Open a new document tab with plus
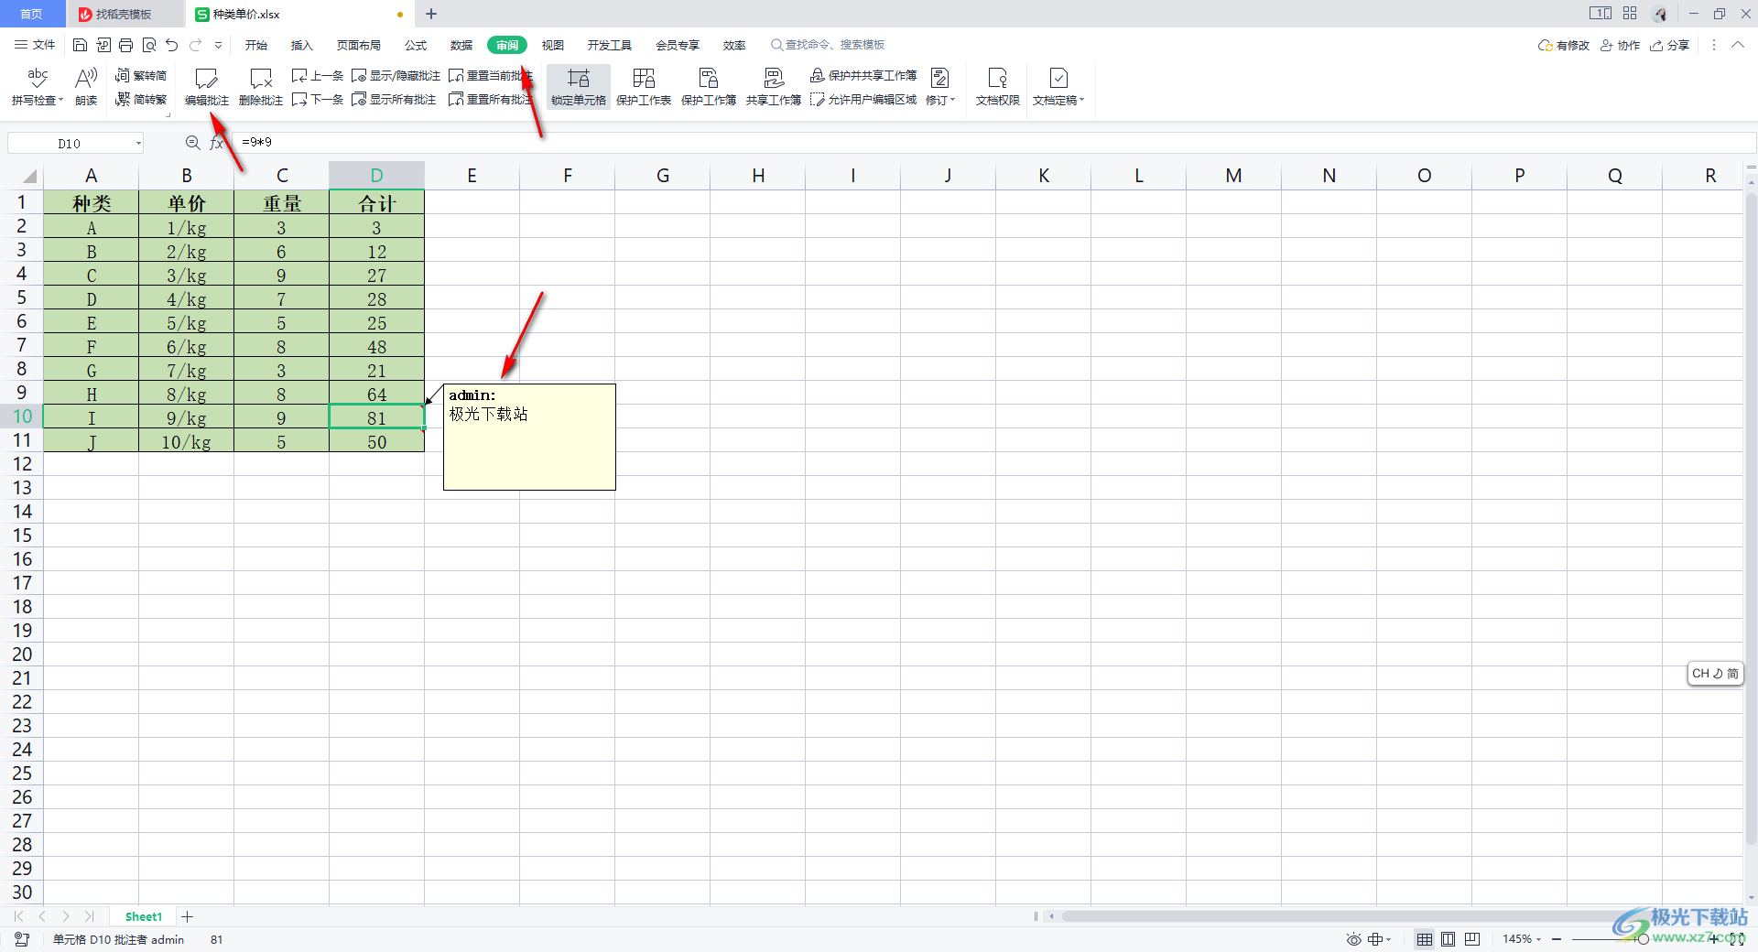This screenshot has height=952, width=1758. [431, 14]
